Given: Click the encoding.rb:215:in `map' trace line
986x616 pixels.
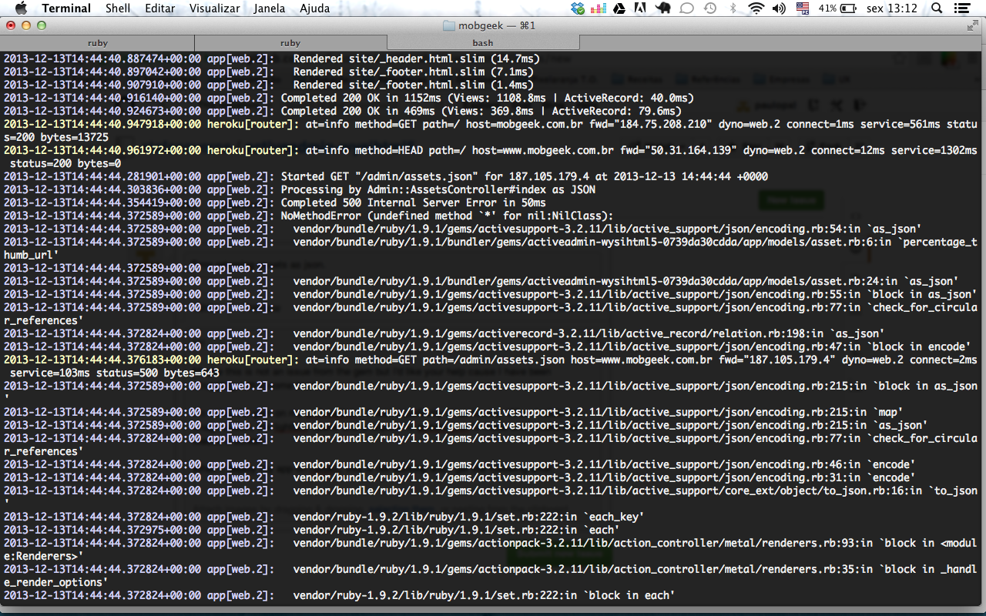Looking at the screenshot, I should click(x=454, y=412).
